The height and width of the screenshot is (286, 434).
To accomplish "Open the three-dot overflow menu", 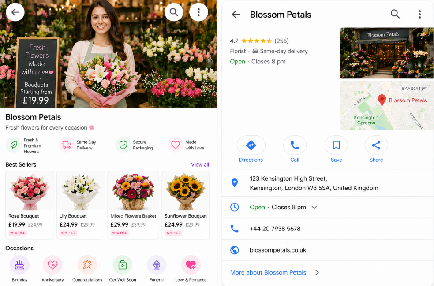I will (419, 14).
